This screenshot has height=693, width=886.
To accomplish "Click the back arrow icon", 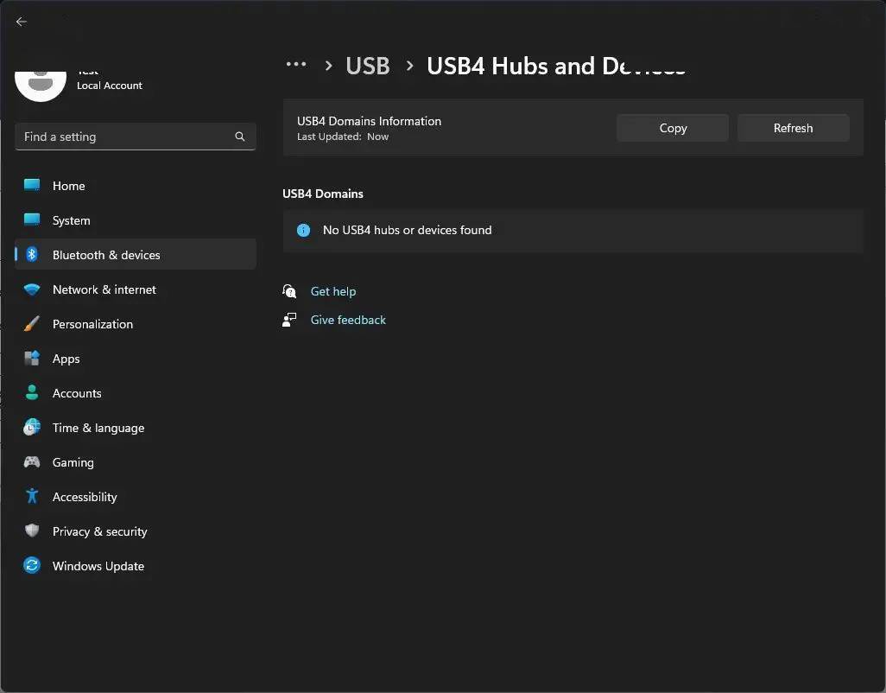I will (x=22, y=22).
